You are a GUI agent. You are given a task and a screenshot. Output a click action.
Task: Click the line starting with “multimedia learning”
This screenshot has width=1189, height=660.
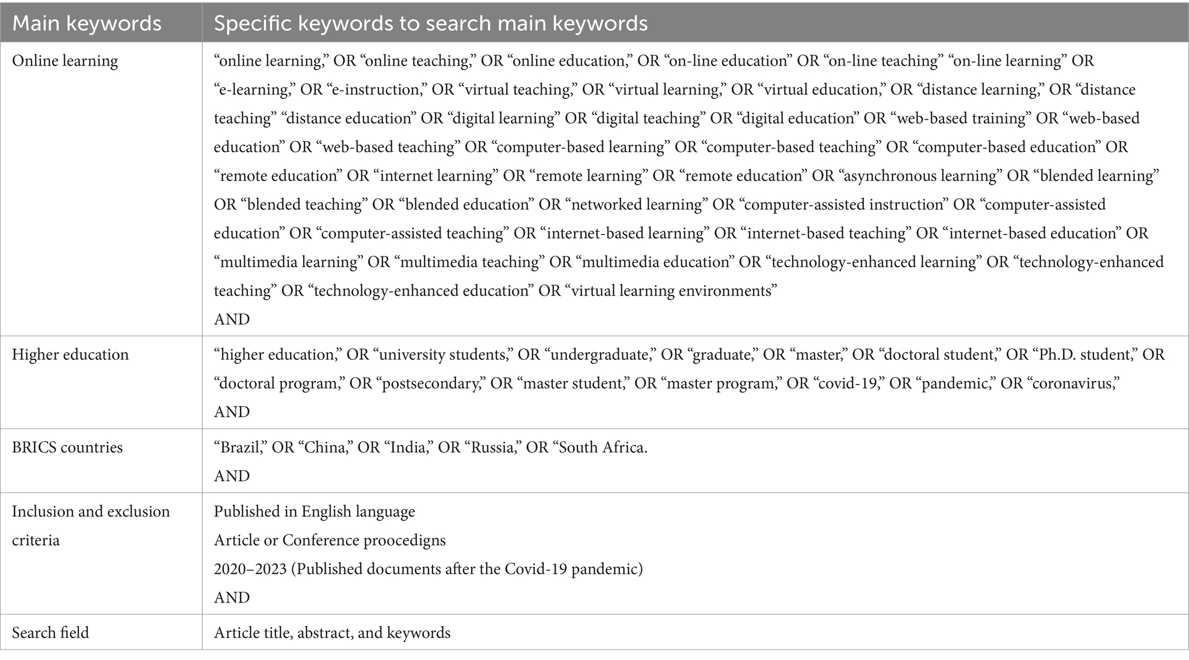tap(689, 262)
